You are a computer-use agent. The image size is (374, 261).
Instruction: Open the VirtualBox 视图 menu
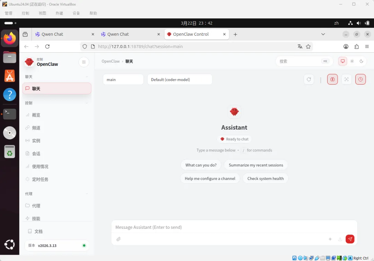43,14
